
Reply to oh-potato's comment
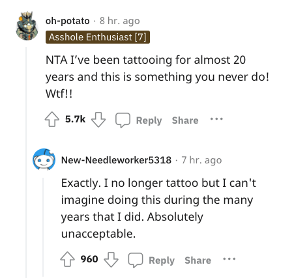[149, 120]
